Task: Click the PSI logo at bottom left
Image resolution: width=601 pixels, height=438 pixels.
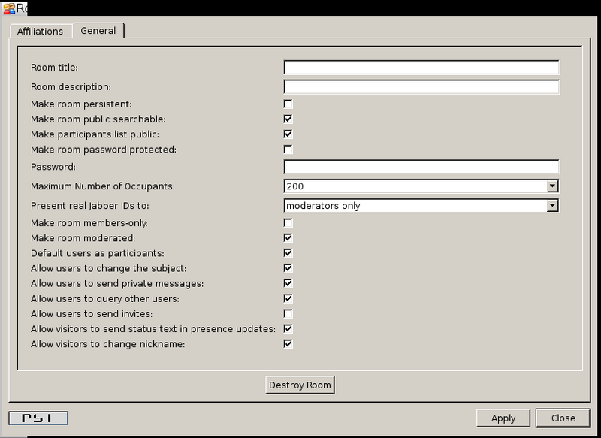Action: (x=36, y=418)
